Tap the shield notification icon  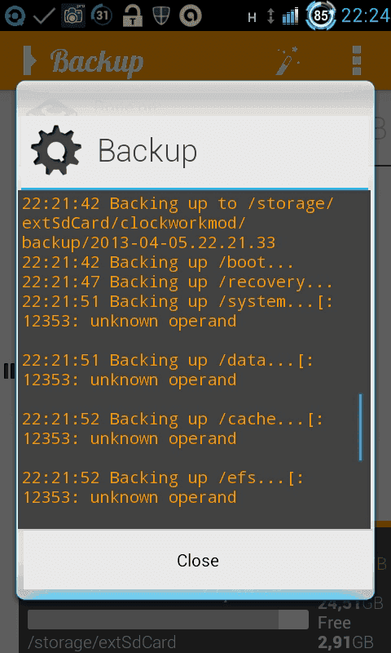[x=161, y=16]
